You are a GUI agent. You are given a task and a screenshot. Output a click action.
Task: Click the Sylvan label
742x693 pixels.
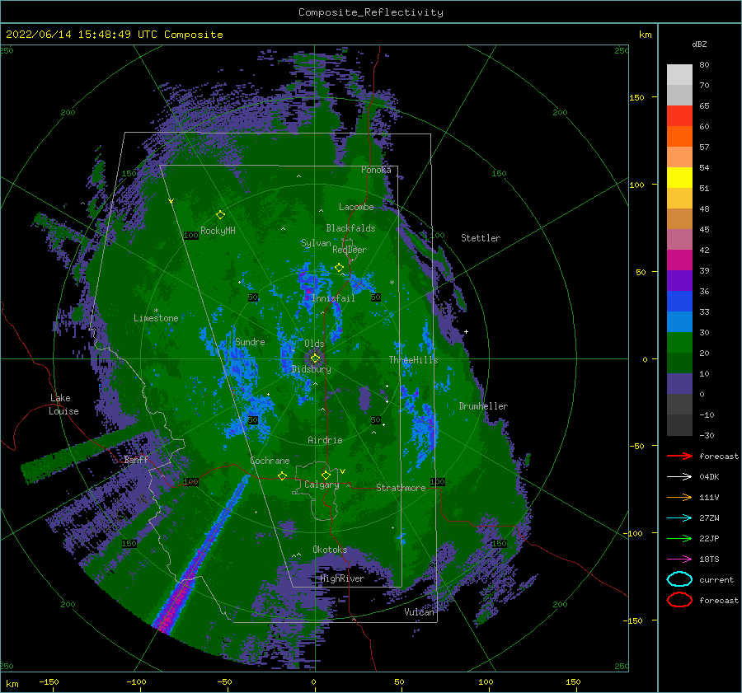[x=316, y=243]
